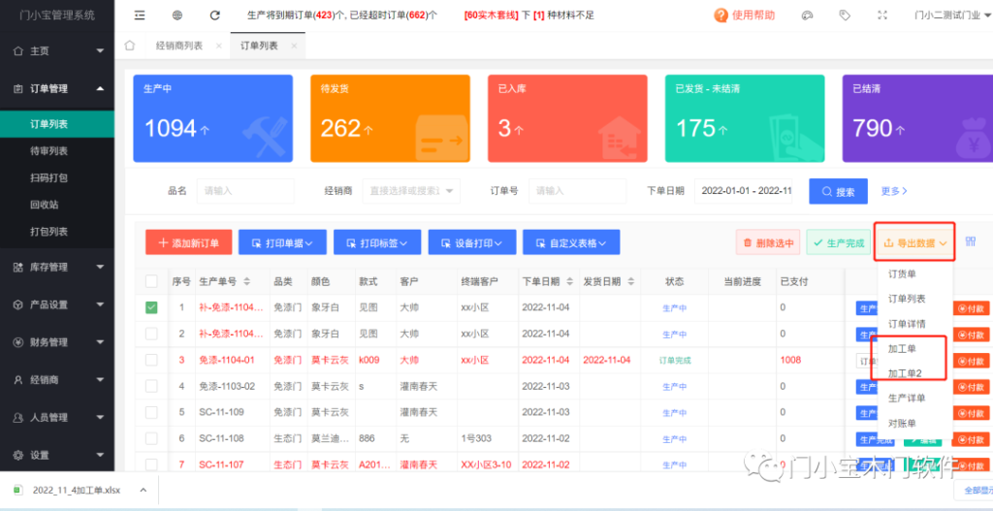Screen dimensions: 993x511
Task: Expand the 经销商 select dropdown filter
Action: click(411, 191)
